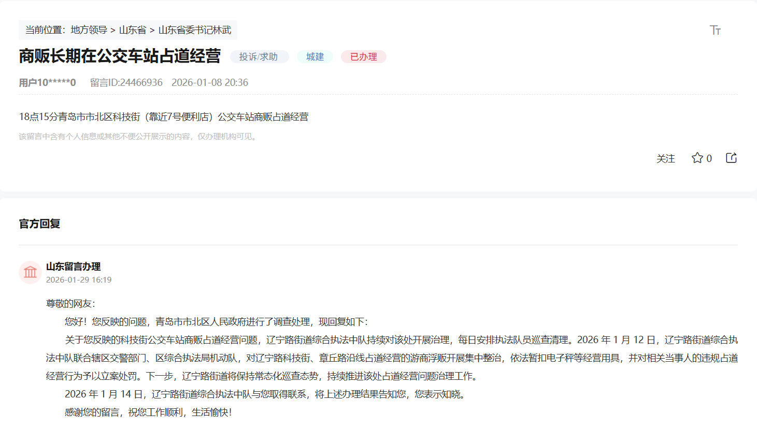Toggle follow by clicking 关注
Screen dimensions: 757x429
pos(665,158)
